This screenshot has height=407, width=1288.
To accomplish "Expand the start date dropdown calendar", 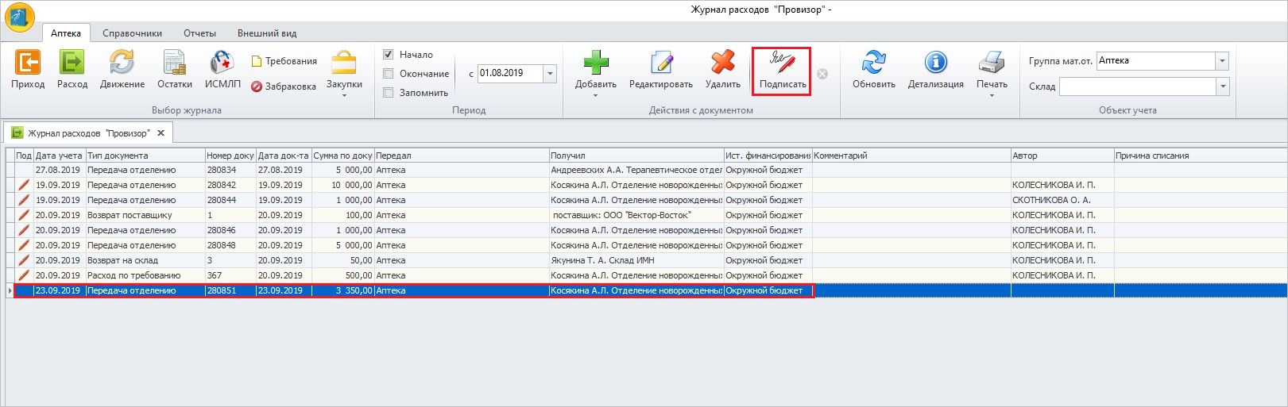I will 550,74.
